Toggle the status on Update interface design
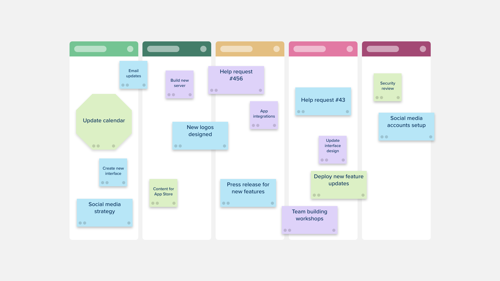This screenshot has width=500, height=281. click(x=344, y=160)
